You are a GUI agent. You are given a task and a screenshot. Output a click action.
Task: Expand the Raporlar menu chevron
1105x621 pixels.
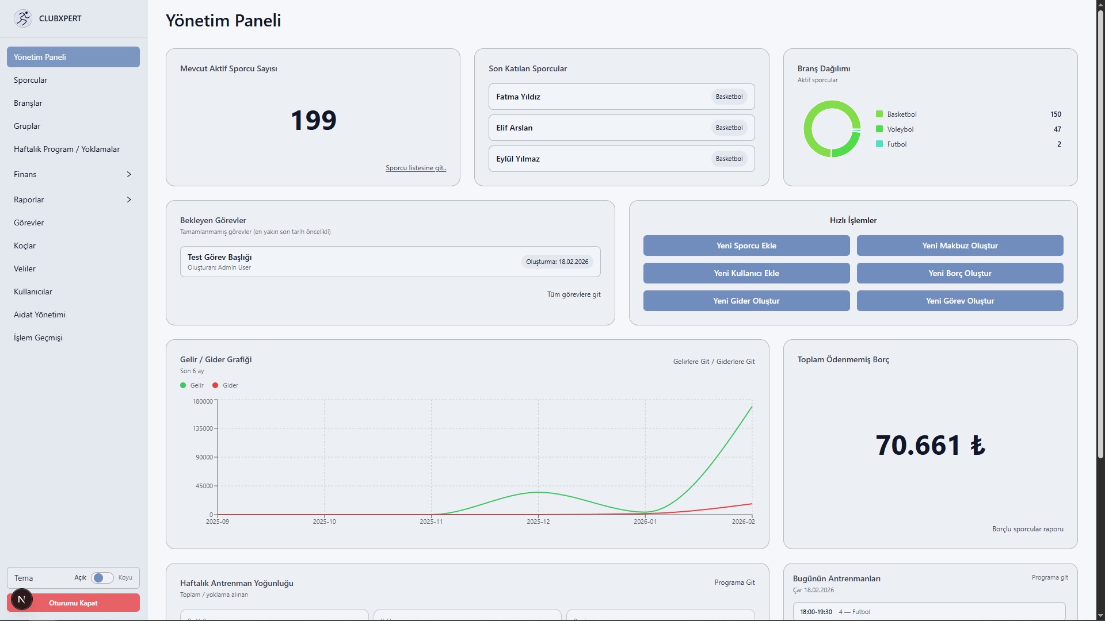[x=129, y=200]
